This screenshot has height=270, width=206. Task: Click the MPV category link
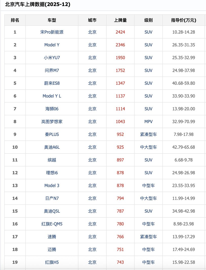[148, 122]
